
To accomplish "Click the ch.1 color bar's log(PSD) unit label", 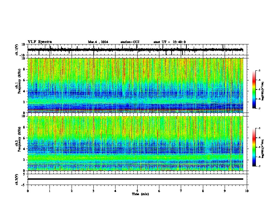I will (263, 91).
